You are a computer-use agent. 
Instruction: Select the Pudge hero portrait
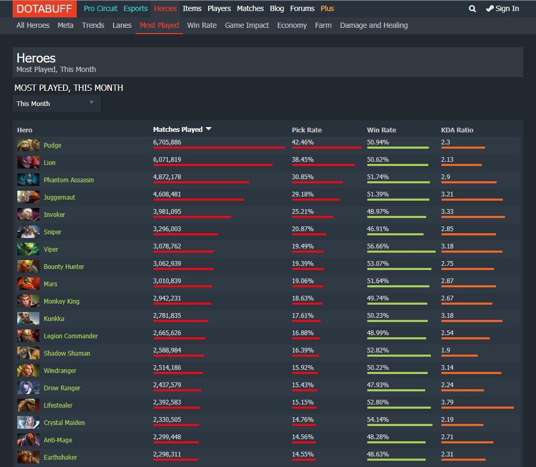point(28,144)
